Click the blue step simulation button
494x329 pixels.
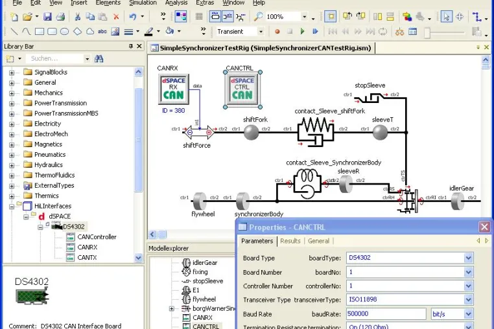[315, 32]
